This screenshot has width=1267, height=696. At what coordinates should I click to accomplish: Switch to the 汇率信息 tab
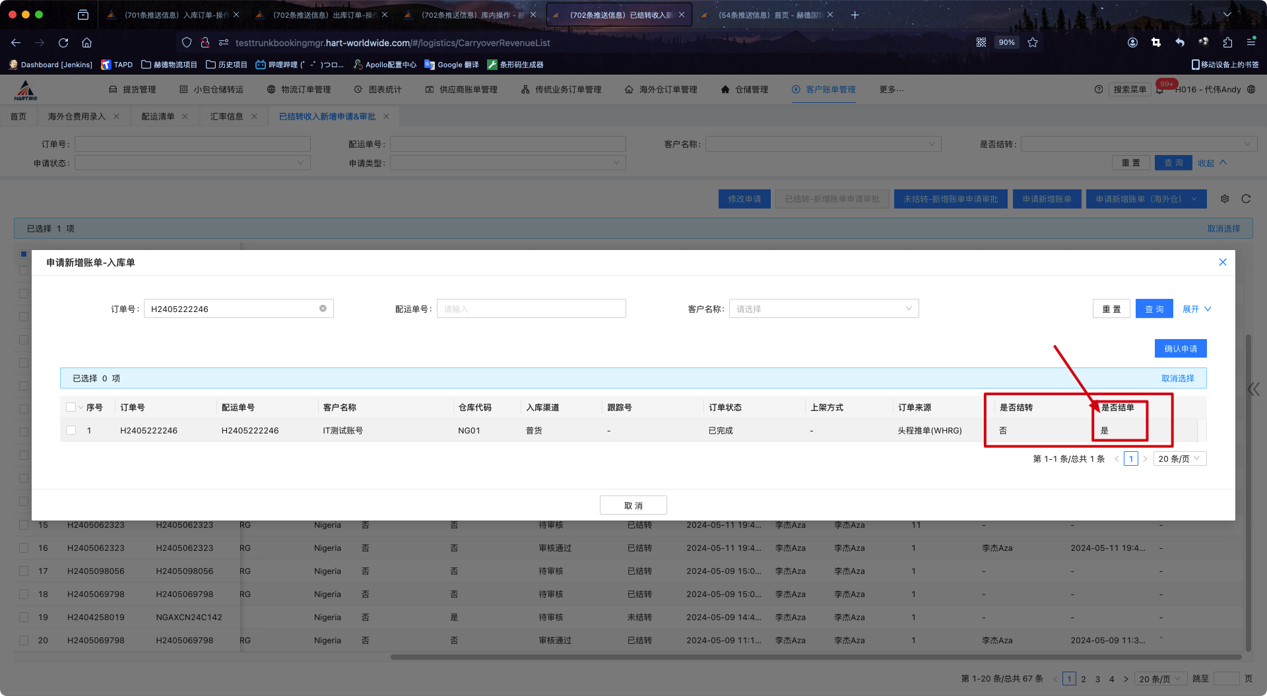[226, 117]
